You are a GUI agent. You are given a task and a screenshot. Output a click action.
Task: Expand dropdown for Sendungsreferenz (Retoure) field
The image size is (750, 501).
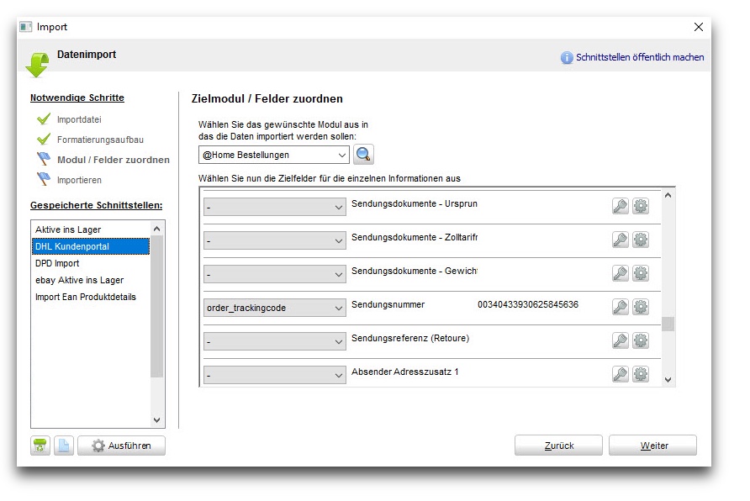tap(275, 341)
